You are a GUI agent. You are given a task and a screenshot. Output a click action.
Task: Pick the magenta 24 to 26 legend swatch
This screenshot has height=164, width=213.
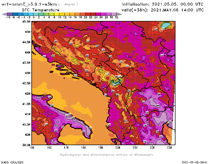[98, 14]
